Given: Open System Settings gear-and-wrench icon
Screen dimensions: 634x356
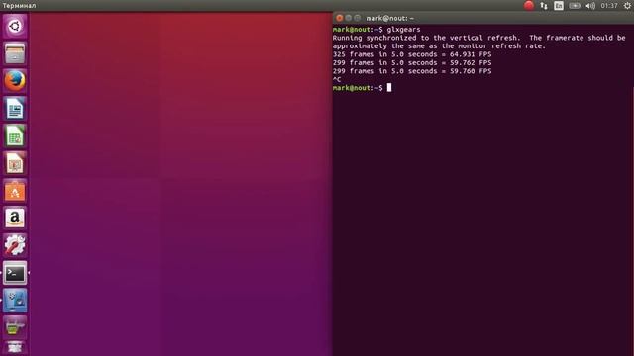Looking at the screenshot, I should tap(15, 245).
